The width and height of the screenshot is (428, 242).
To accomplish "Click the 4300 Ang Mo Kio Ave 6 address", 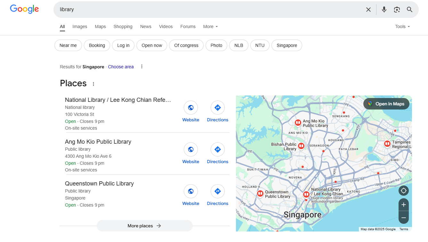I will [88, 156].
